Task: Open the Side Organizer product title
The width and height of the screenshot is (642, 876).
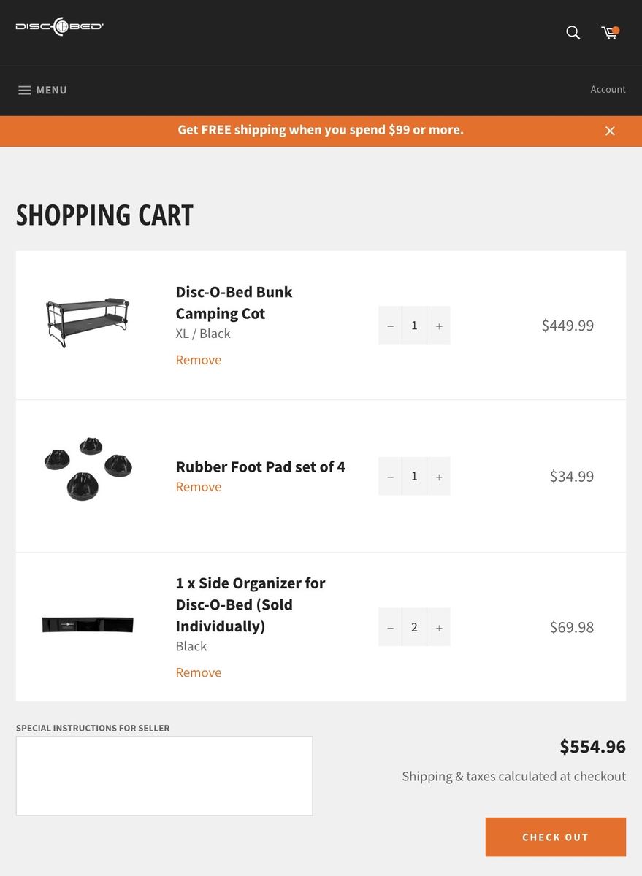Action: pyautogui.click(x=250, y=604)
